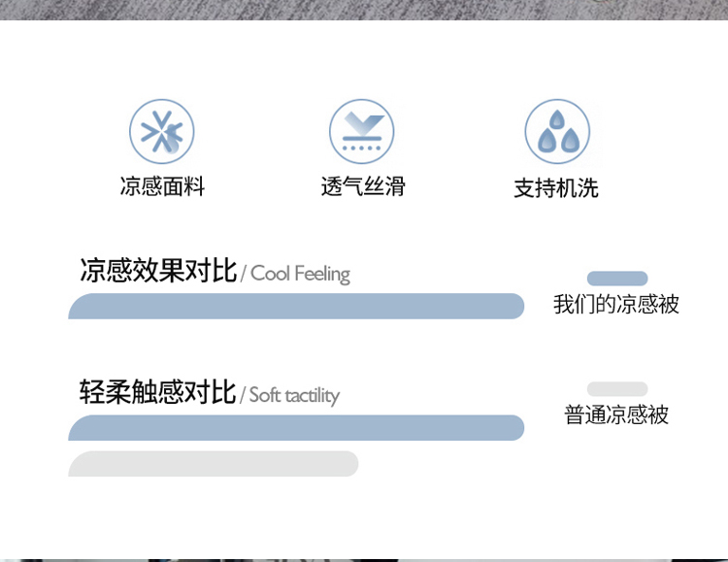Click the 凉感效果对比 heading
The width and height of the screenshot is (728, 562).
(158, 270)
